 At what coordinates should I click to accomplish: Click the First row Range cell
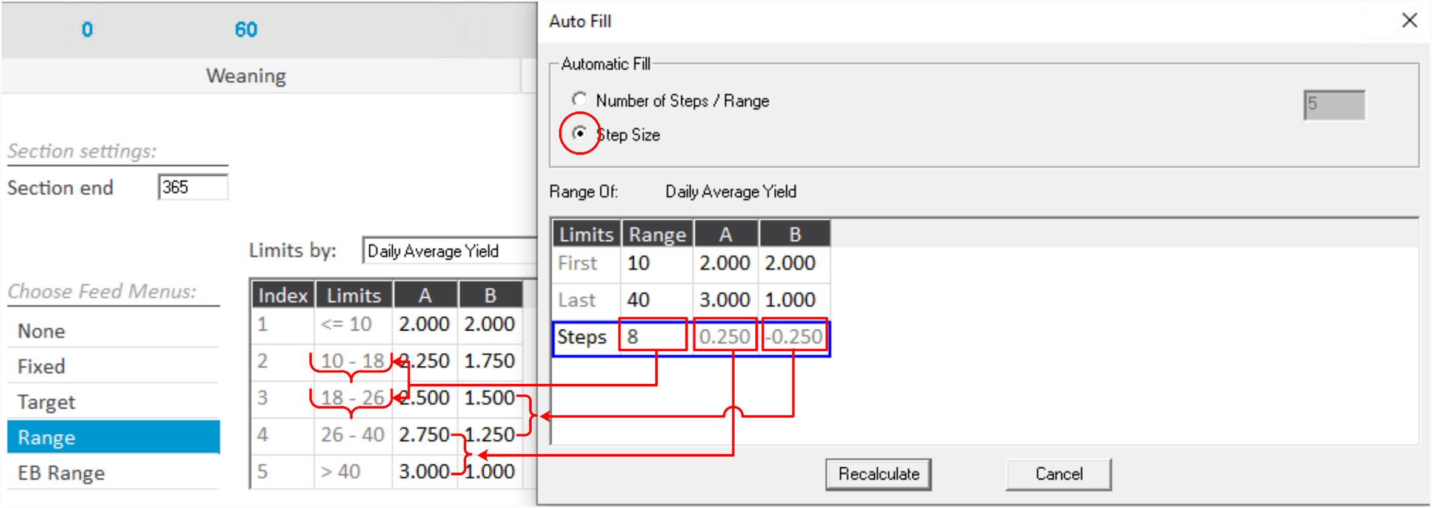click(x=655, y=263)
